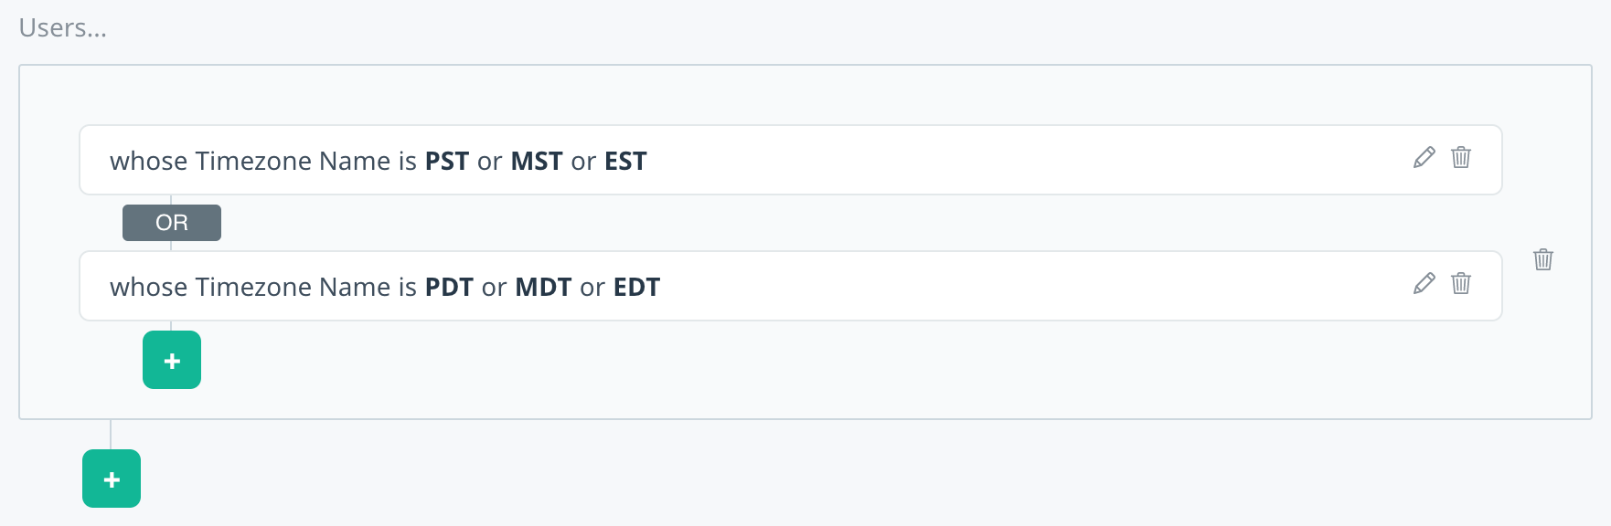
Task: Click Timezone Name text in first condition
Action: (x=293, y=162)
